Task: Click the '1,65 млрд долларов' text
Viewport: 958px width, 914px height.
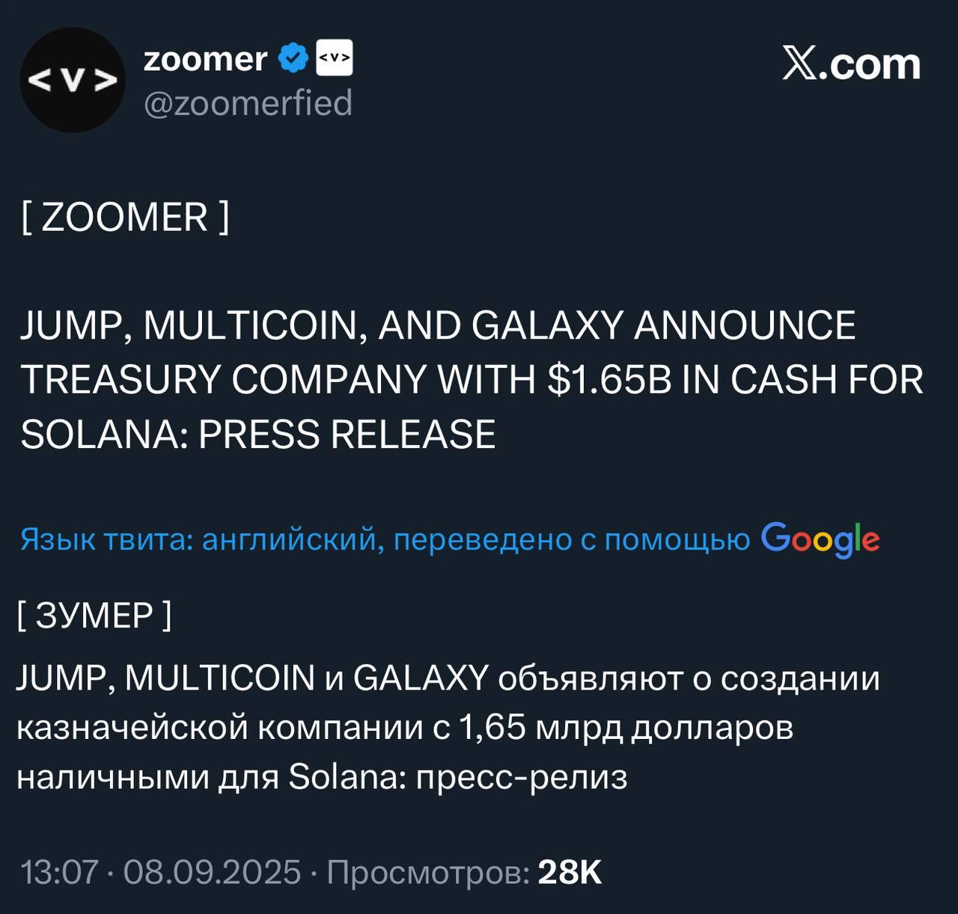Action: coord(625,727)
